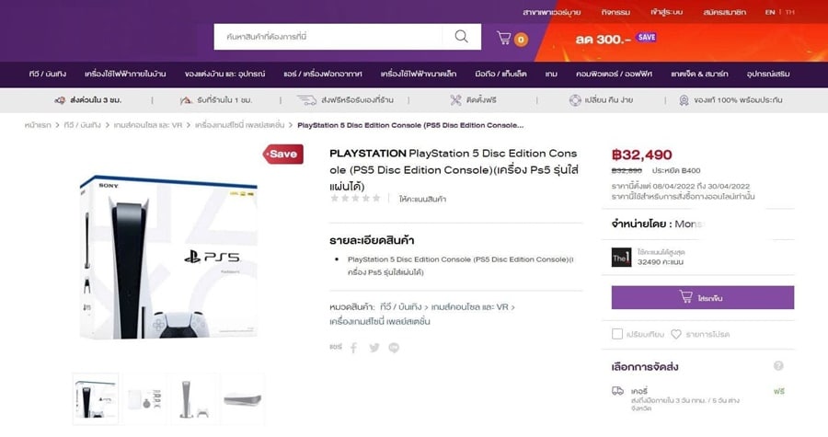Click delivery help question mark icon
The width and height of the screenshot is (828, 437).
click(x=778, y=366)
